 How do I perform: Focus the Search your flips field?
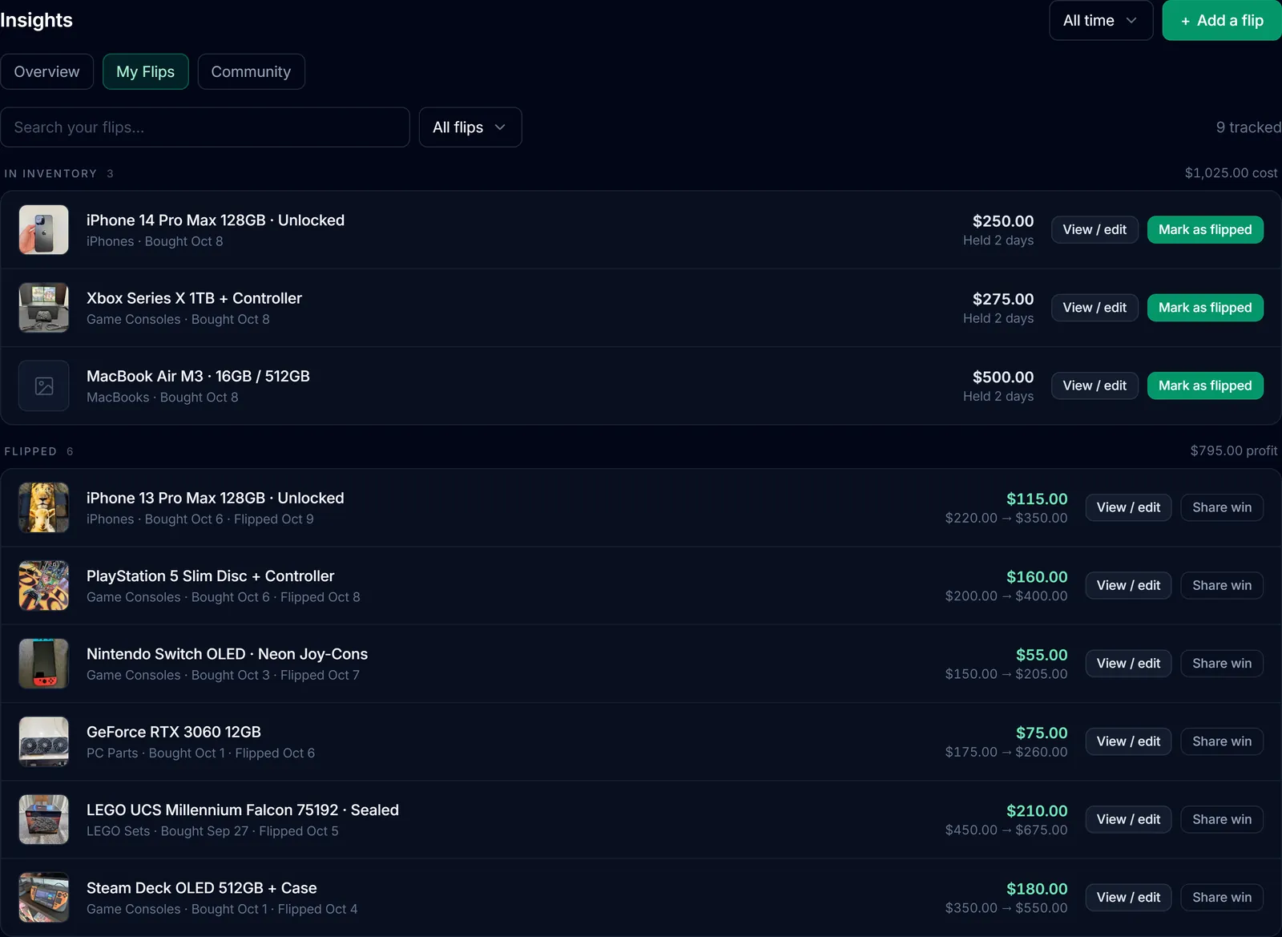click(x=205, y=127)
